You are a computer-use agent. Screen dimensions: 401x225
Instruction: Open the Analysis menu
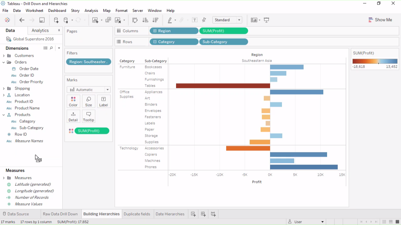(x=91, y=11)
